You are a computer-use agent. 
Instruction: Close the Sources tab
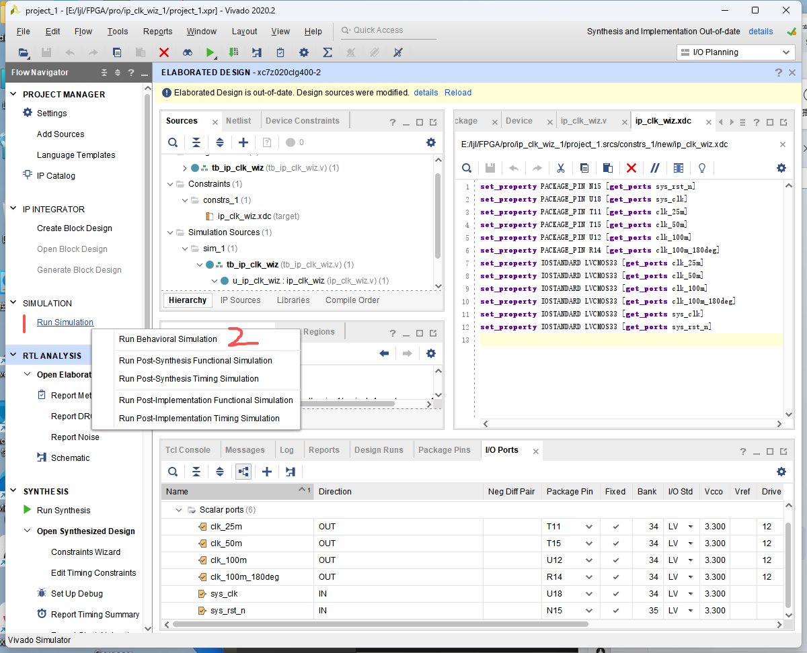click(x=215, y=122)
